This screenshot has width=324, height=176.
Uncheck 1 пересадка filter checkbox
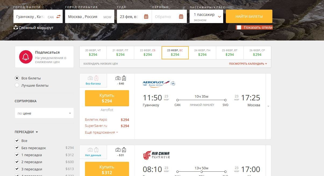point(17,155)
